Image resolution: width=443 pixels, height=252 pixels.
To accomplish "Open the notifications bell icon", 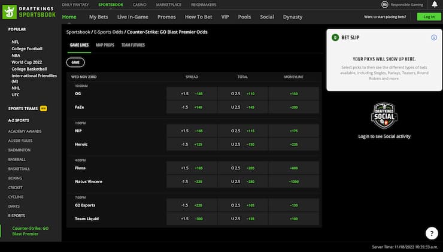I will (435, 4).
